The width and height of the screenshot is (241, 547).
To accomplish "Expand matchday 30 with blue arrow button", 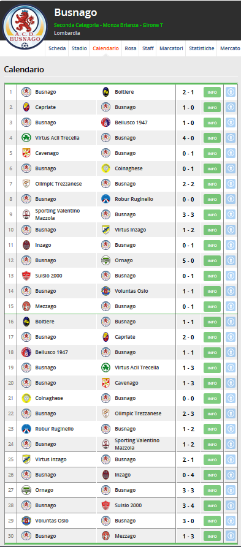I will click(231, 536).
